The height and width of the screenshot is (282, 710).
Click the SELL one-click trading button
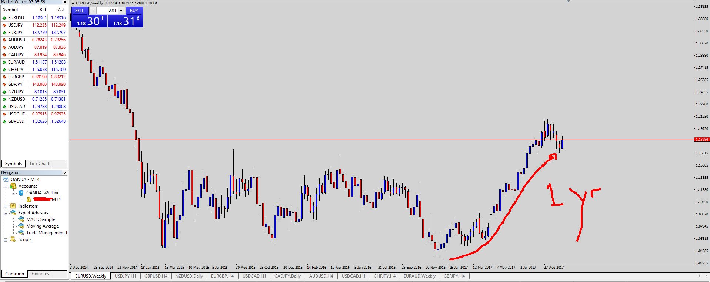pyautogui.click(x=79, y=11)
